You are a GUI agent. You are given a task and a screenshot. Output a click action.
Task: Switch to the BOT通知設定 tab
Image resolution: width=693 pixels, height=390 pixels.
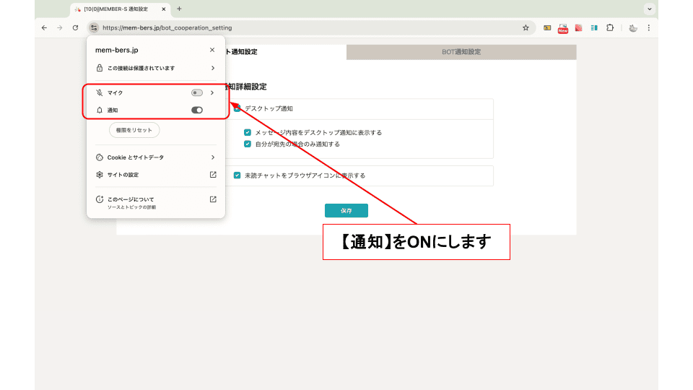click(x=461, y=52)
